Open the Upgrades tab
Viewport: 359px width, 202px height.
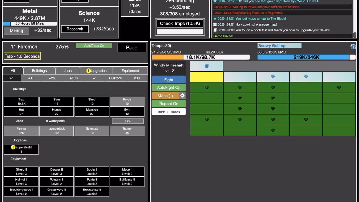[x=96, y=71]
